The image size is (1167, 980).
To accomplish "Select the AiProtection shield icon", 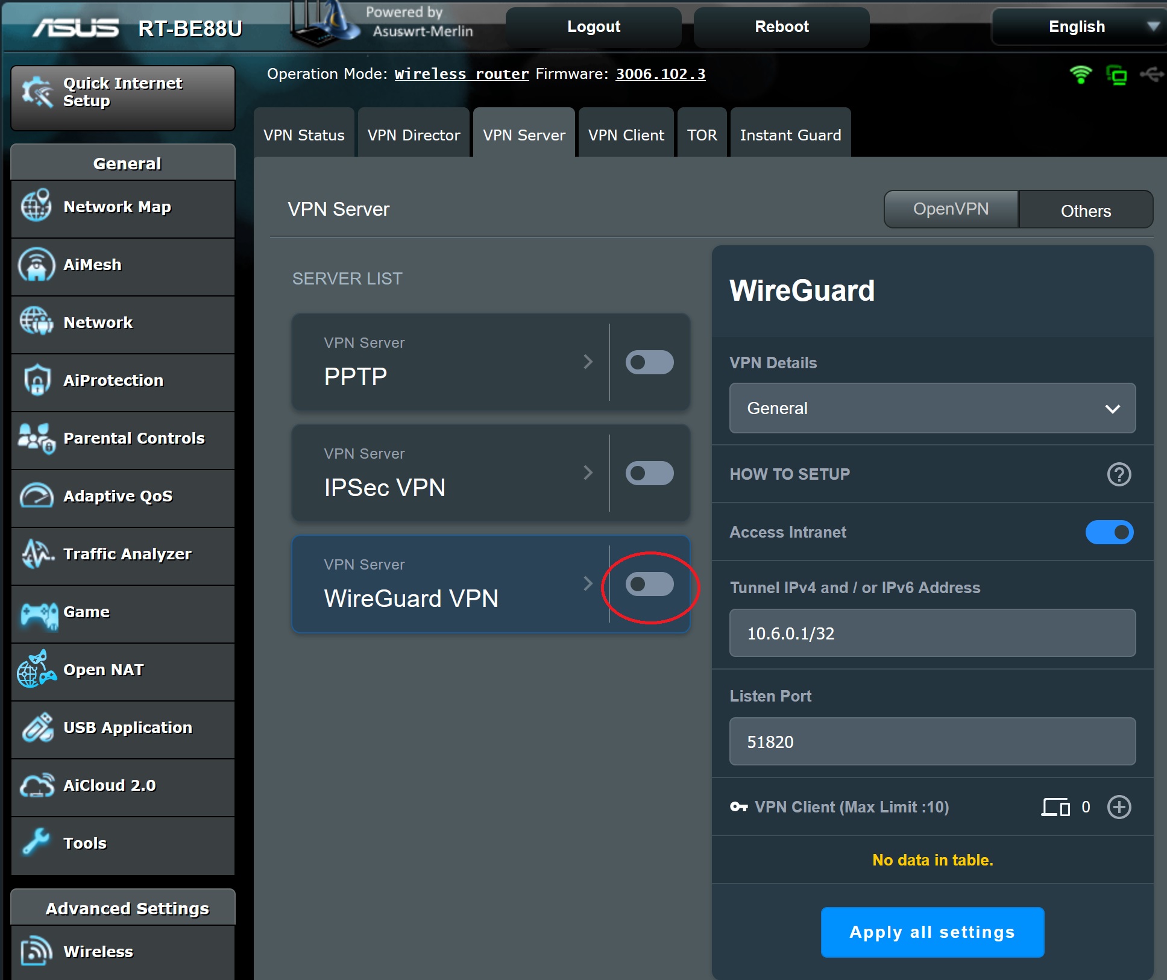I will pos(36,380).
